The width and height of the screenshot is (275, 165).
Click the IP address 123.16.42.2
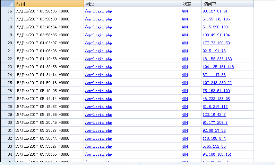pyautogui.click(x=214, y=115)
